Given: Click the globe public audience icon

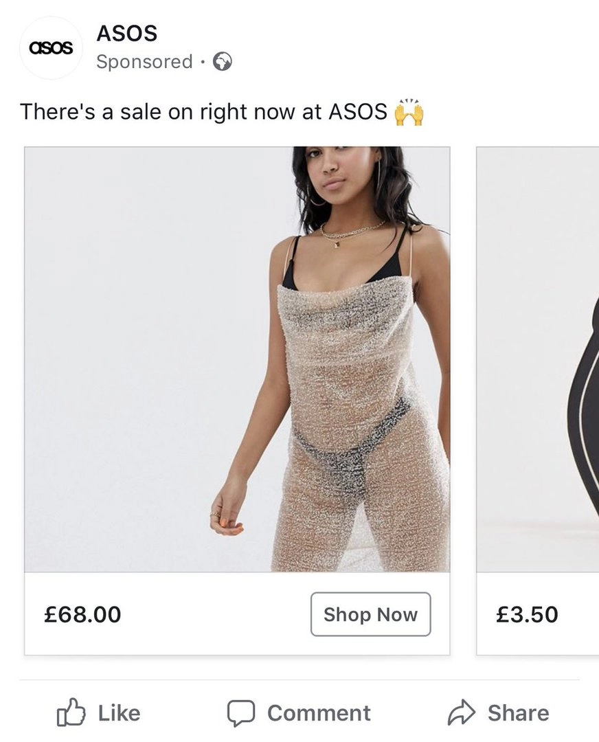Looking at the screenshot, I should click(222, 62).
